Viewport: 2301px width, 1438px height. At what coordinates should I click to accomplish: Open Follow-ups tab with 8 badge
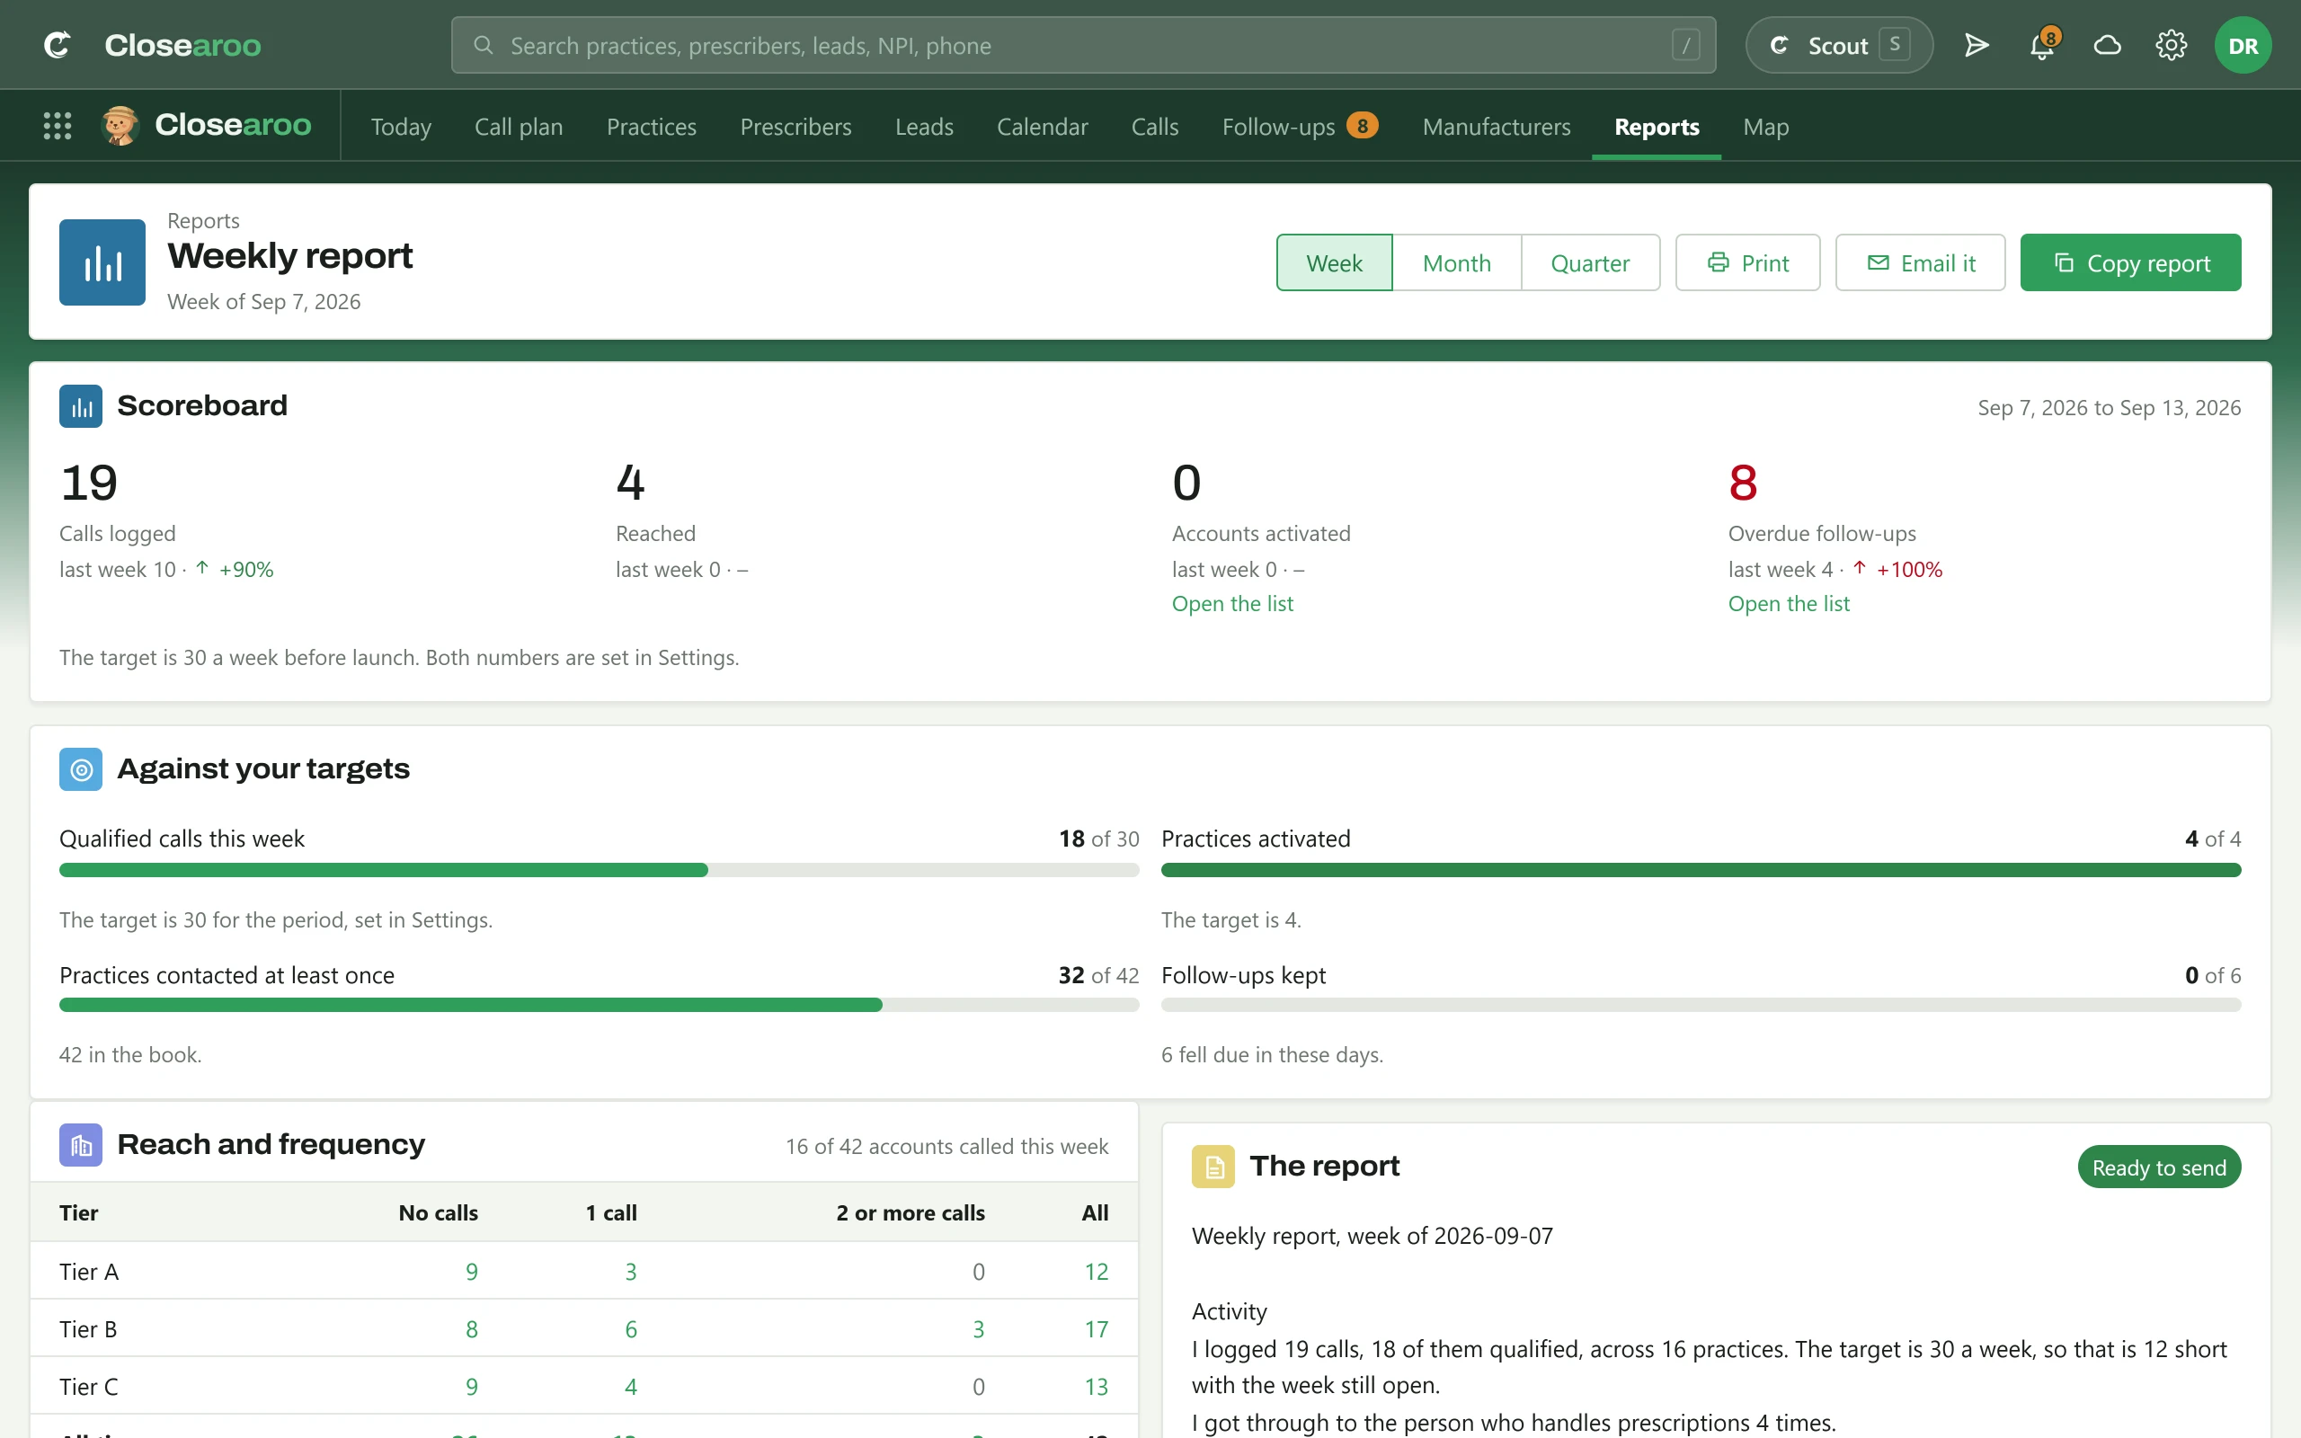[1300, 127]
